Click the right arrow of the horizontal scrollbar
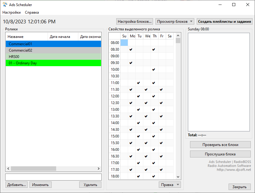The width and height of the screenshot is (255, 193). tap(99, 169)
